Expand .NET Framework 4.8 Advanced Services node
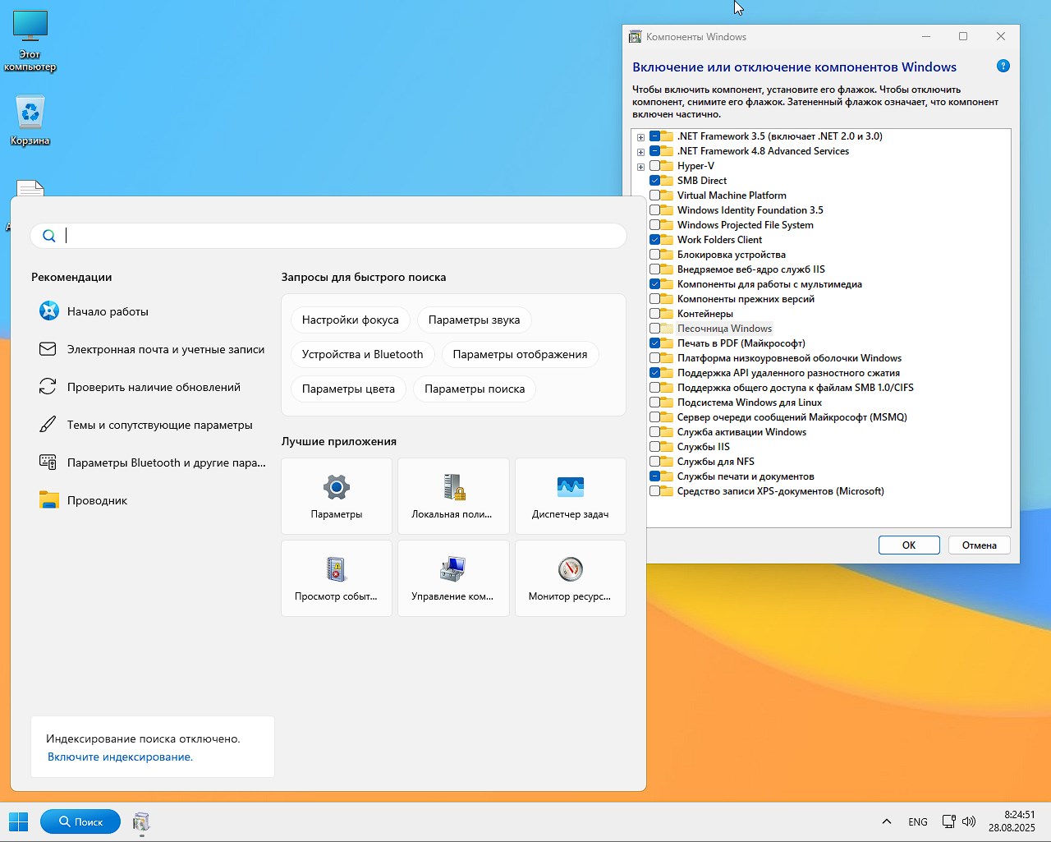Viewport: 1051px width, 842px height. coord(640,152)
